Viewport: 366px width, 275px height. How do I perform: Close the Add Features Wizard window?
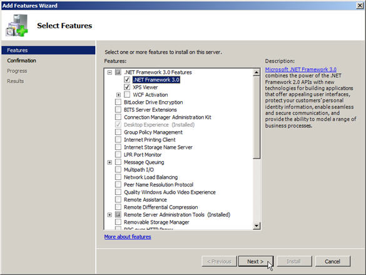(x=360, y=6)
